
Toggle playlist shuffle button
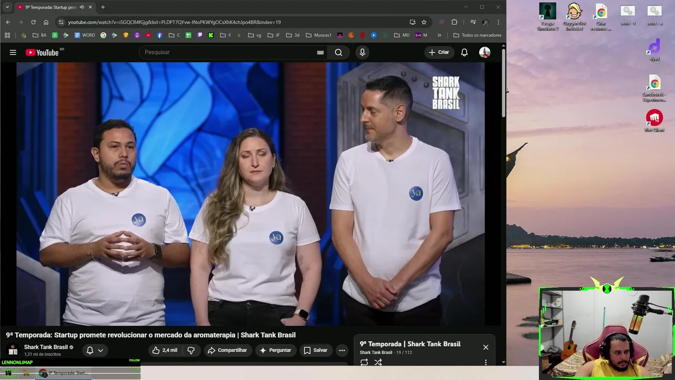pyautogui.click(x=378, y=362)
